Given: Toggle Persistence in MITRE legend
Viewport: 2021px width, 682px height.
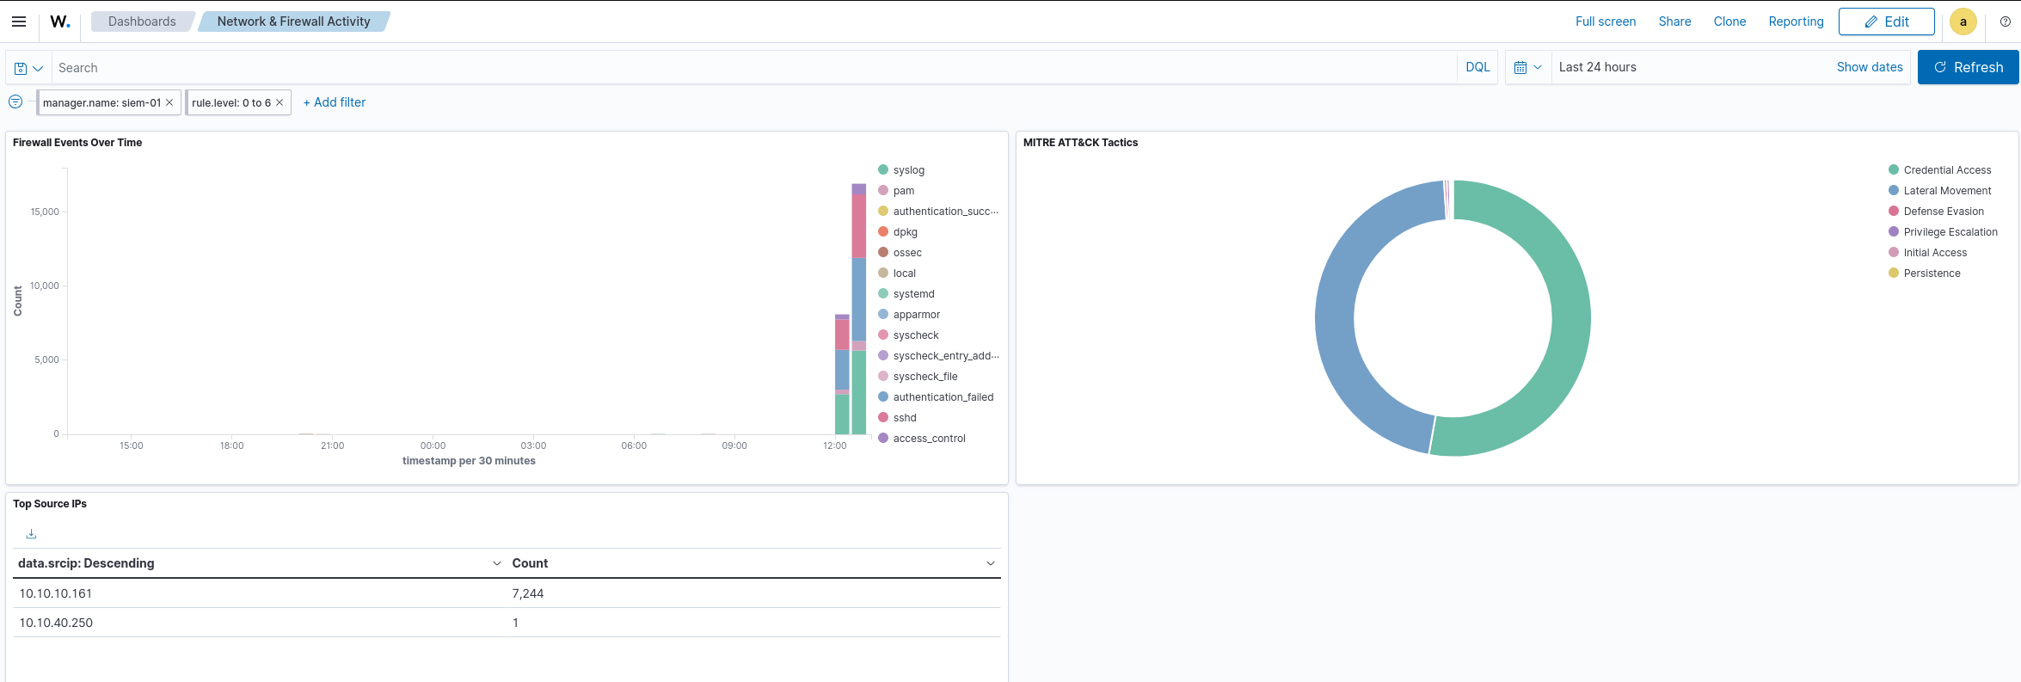Looking at the screenshot, I should pyautogui.click(x=1932, y=273).
